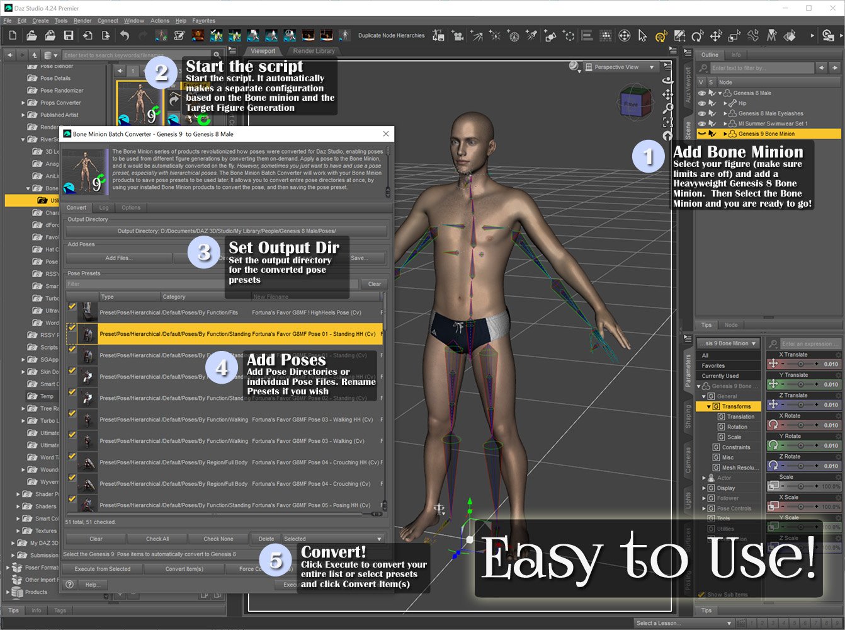Adjust the X Translate slider
Image resolution: width=845 pixels, height=630 pixels.
point(800,364)
